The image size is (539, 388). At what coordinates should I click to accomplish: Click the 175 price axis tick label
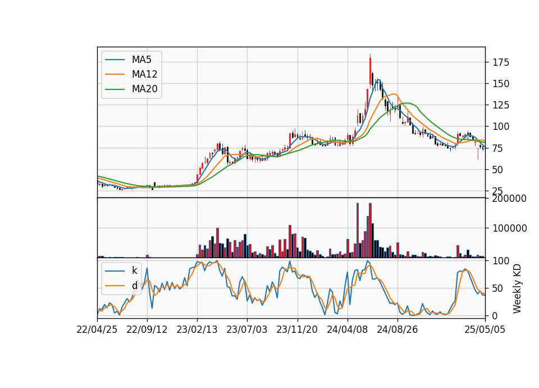[x=501, y=62]
